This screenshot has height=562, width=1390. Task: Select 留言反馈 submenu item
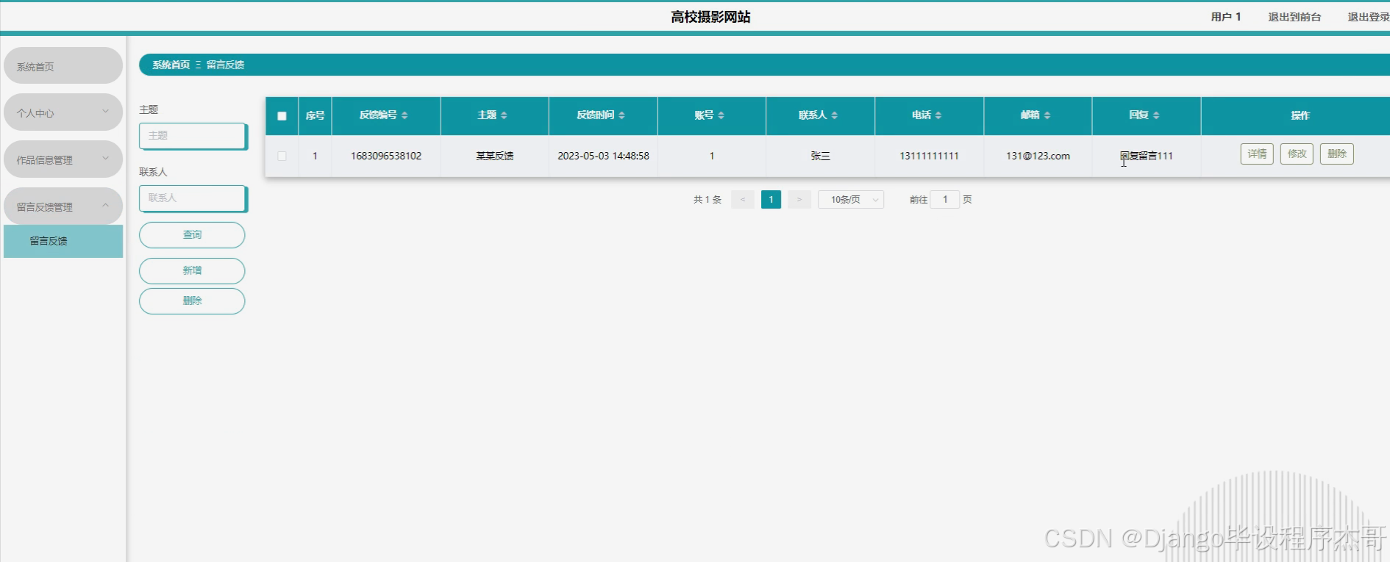click(x=63, y=241)
